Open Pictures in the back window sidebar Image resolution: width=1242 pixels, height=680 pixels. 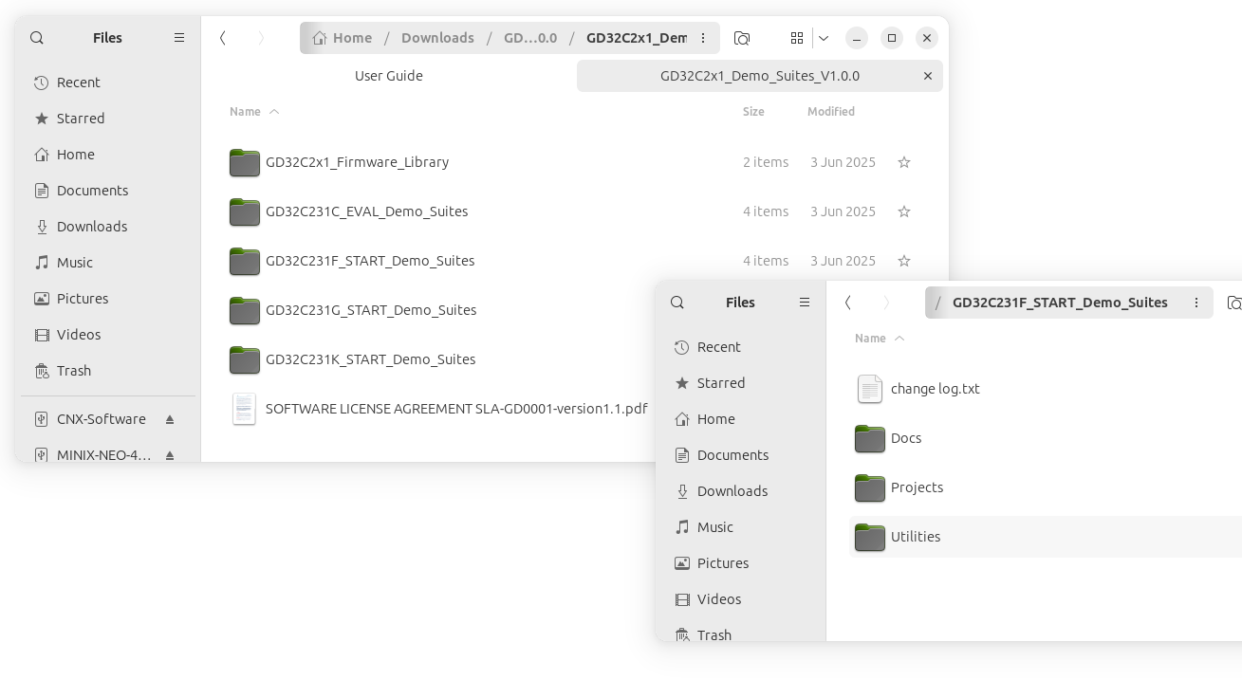tap(107, 299)
